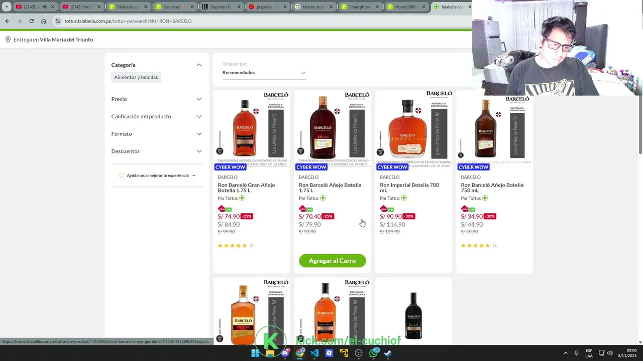Click the S/ 34.90 price
Screen dimensions: 643x361
(472, 216)
